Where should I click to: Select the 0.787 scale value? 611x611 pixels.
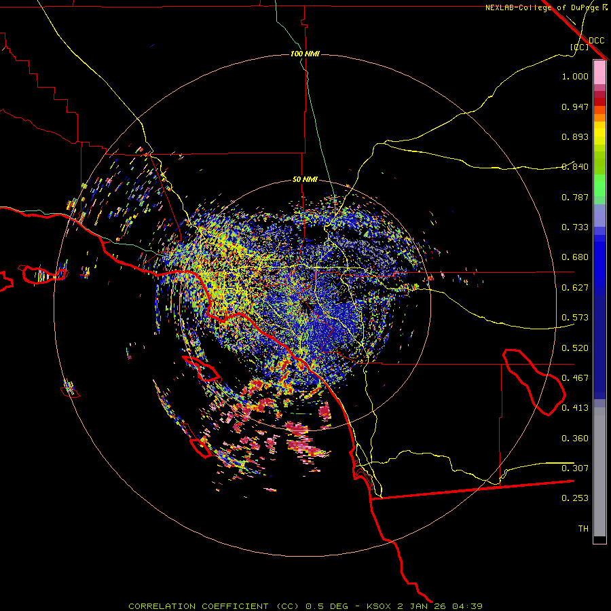(575, 197)
